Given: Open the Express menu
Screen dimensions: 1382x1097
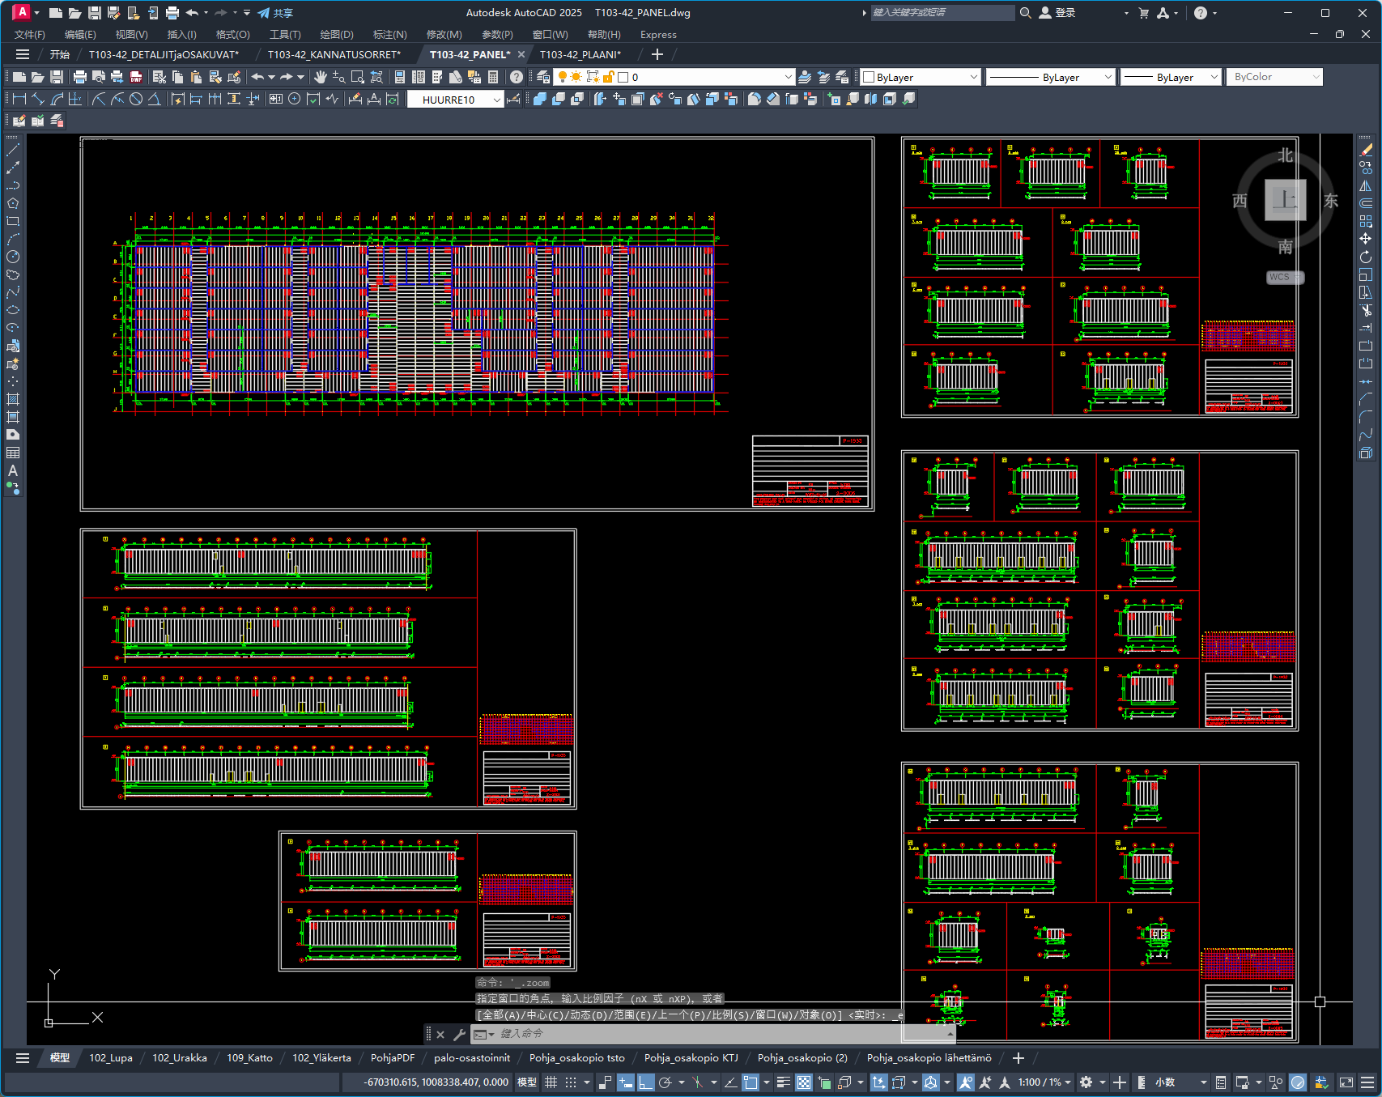Looking at the screenshot, I should [657, 35].
